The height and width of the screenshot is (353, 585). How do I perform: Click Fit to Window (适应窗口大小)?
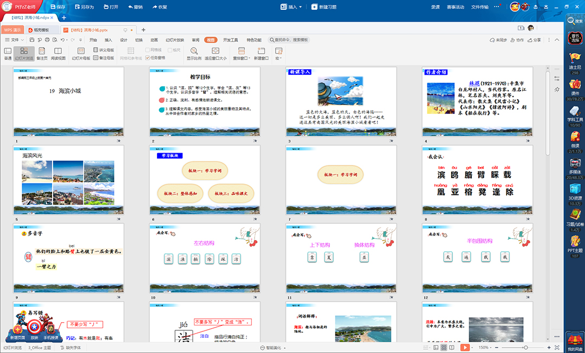click(216, 53)
